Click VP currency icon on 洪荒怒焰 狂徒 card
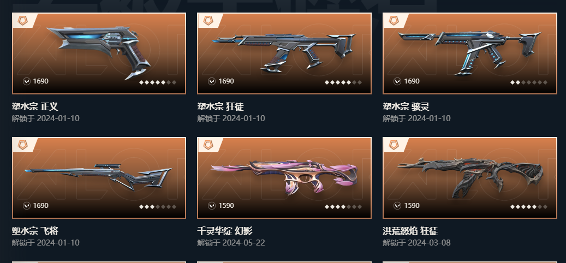The image size is (566, 263). pyautogui.click(x=397, y=206)
